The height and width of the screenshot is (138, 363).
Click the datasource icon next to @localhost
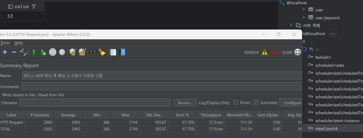pos(282,2)
